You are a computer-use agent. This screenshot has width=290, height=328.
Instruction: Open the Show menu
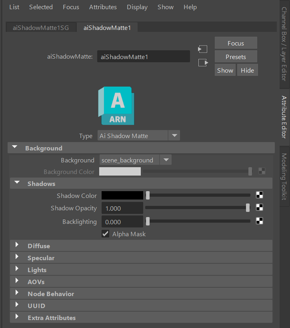point(166,7)
